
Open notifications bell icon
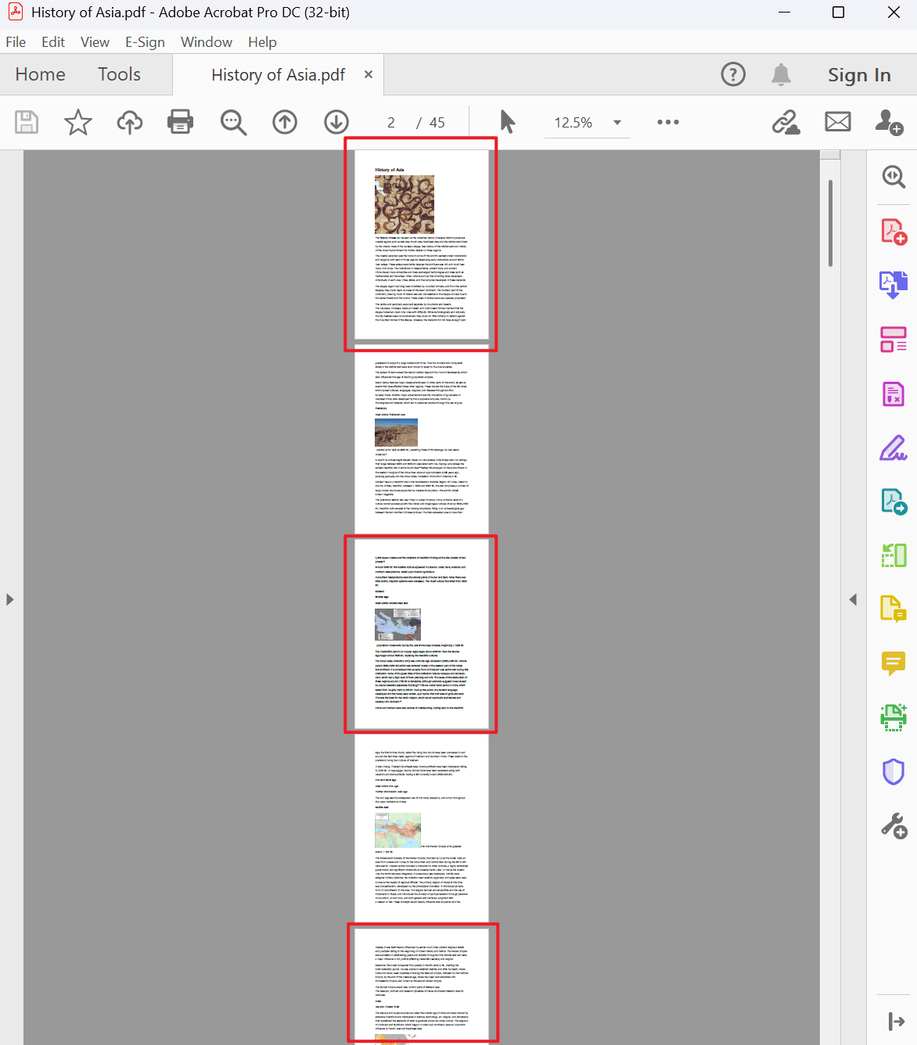click(x=781, y=74)
